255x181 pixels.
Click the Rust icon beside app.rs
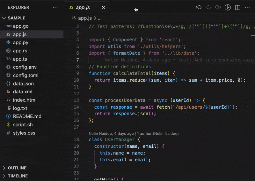point(8,51)
